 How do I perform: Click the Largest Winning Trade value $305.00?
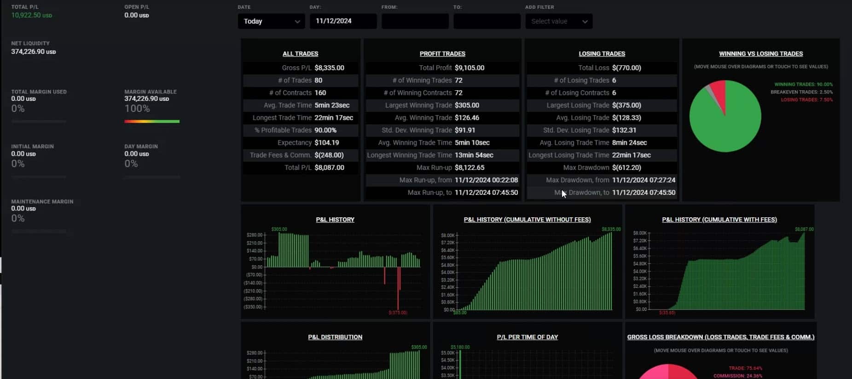tap(467, 105)
